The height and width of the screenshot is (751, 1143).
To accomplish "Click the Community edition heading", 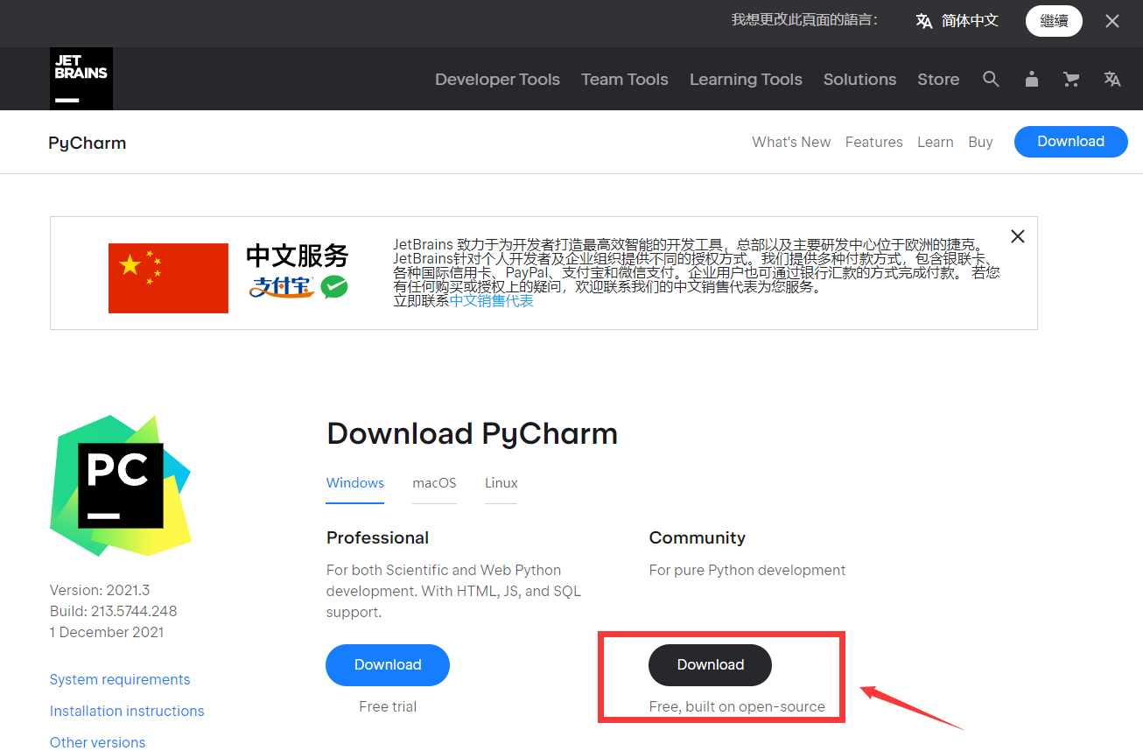I will [x=698, y=537].
